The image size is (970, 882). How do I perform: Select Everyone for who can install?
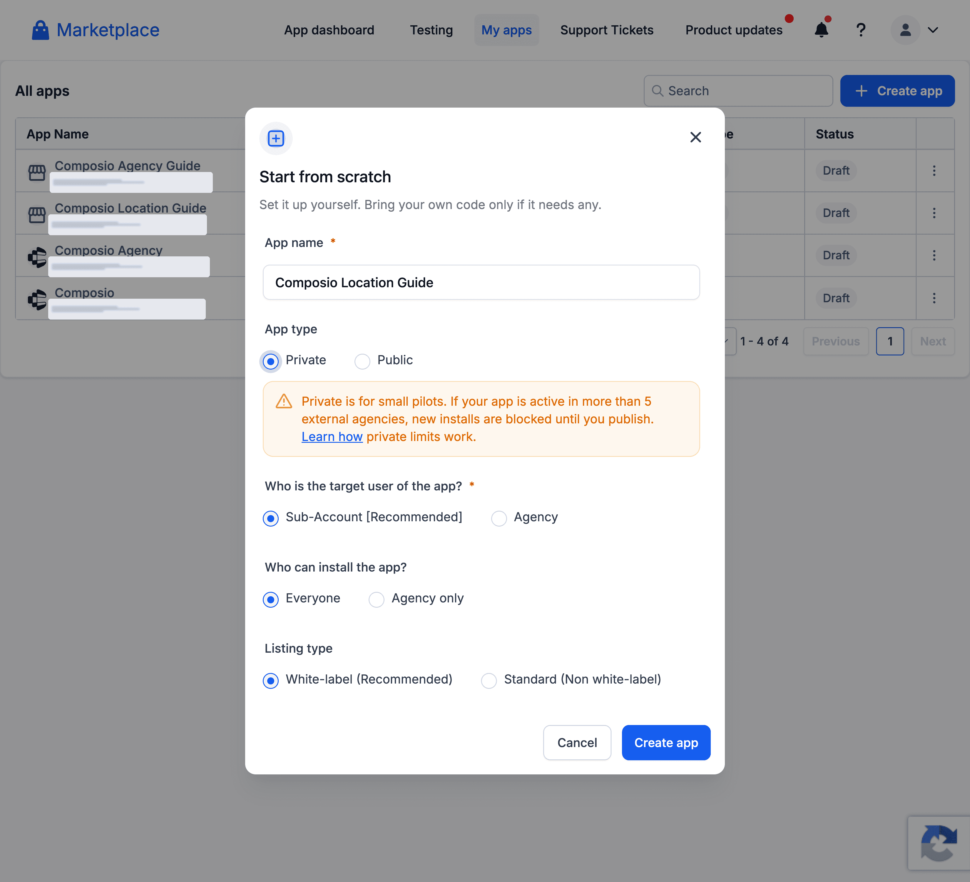pyautogui.click(x=271, y=599)
